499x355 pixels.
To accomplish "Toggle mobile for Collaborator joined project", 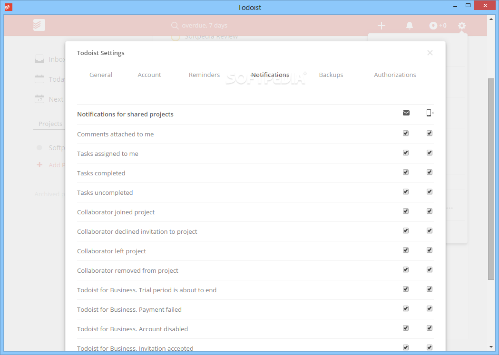I will 430,211.
